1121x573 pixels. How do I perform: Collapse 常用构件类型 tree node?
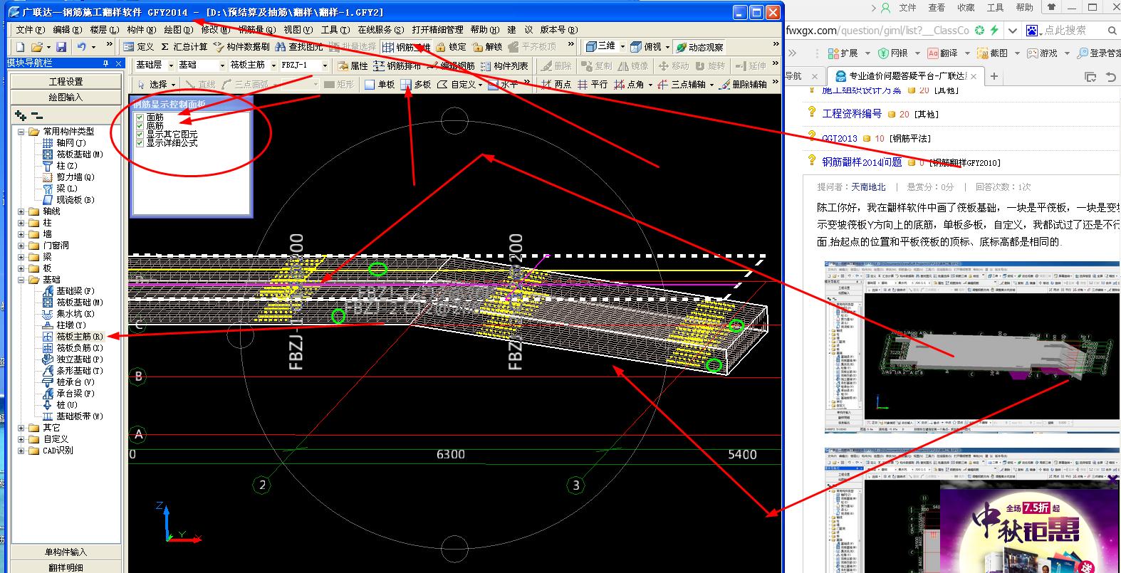21,132
